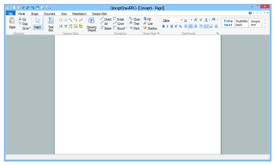Image resolution: width=275 pixels, height=165 pixels.
Task: Choose the Direct connector
Action: [106, 19]
